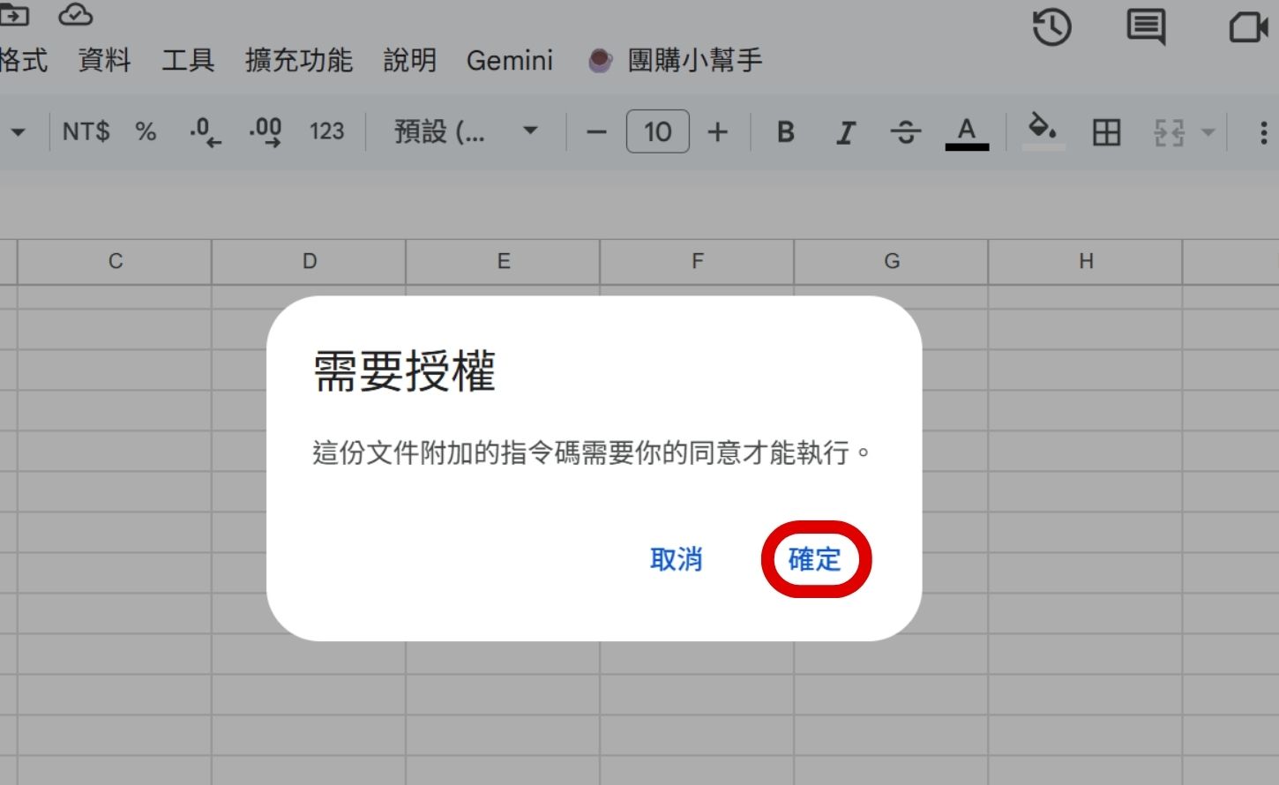The height and width of the screenshot is (785, 1279).
Task: Toggle italic formatting
Action: tap(845, 131)
